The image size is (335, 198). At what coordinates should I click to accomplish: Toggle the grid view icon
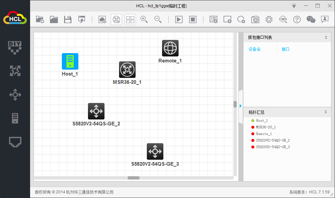[130, 19]
